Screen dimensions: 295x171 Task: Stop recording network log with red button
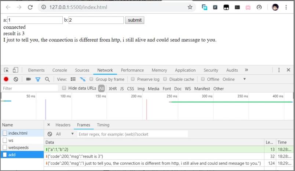[6, 79]
